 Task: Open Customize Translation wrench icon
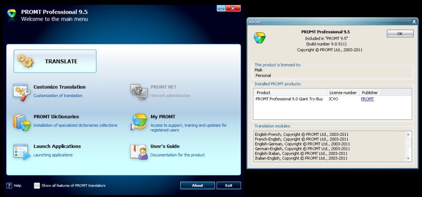pos(22,92)
